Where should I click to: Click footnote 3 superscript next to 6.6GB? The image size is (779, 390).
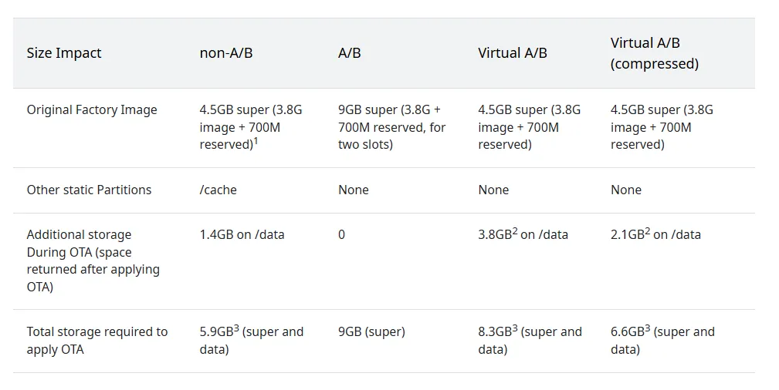647,328
